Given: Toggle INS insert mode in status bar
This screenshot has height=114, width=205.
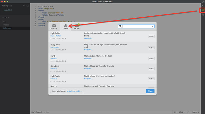Looking at the screenshot, I should (175, 112).
